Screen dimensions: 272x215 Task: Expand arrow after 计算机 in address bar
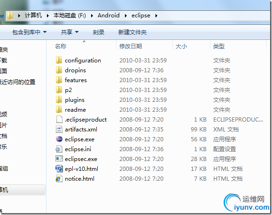48,15
